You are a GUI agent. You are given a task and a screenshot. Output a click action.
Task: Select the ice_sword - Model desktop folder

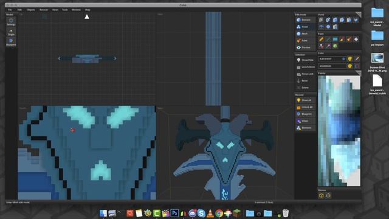[377, 17]
